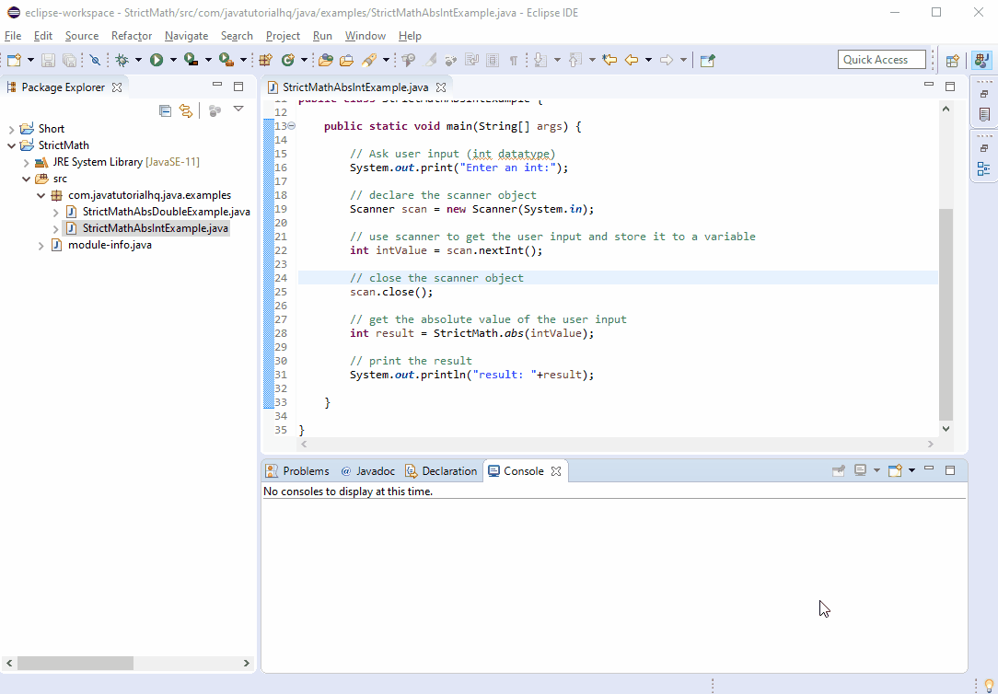Select the Save toolbar icon
The height and width of the screenshot is (694, 998).
(47, 58)
